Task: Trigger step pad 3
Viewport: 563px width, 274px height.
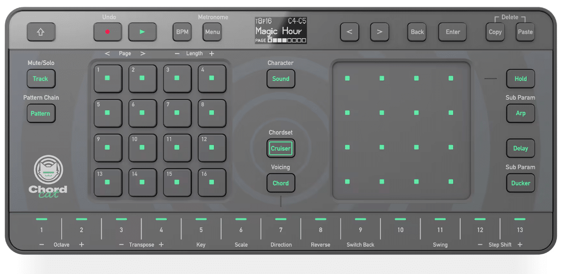Action: [x=177, y=79]
